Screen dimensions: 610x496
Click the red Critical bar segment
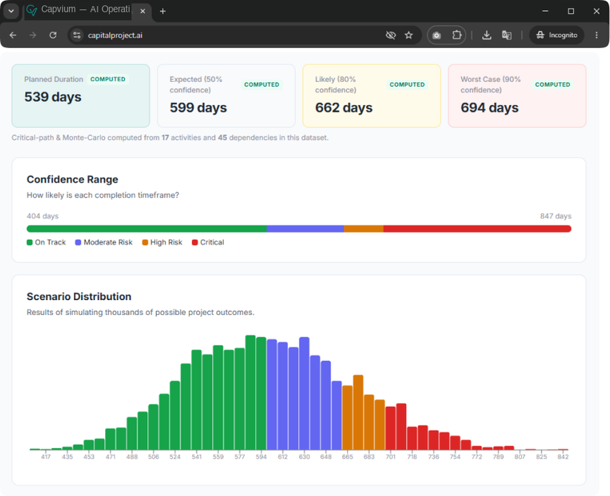coord(477,229)
